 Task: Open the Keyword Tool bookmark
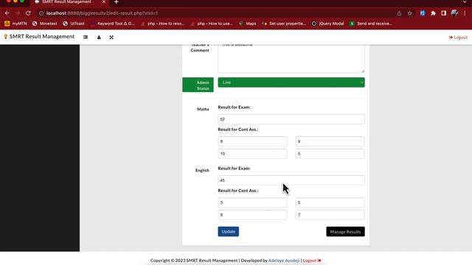[x=112, y=24]
